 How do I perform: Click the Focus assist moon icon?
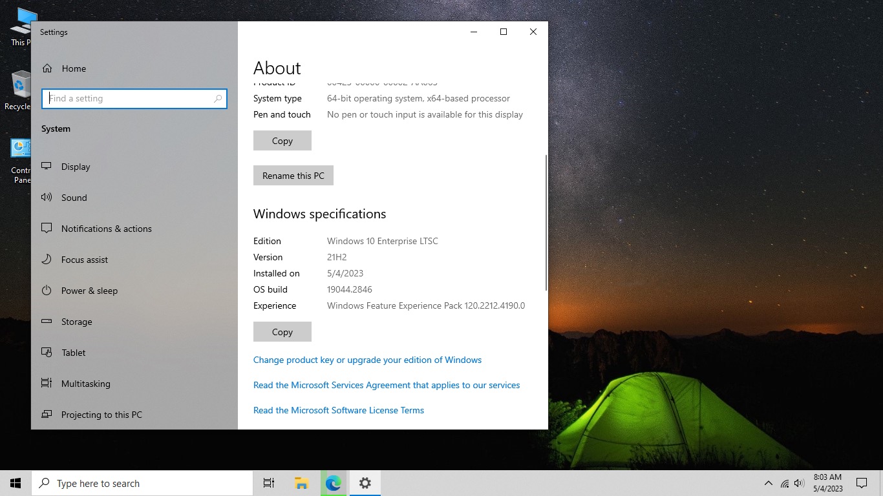[x=47, y=260]
